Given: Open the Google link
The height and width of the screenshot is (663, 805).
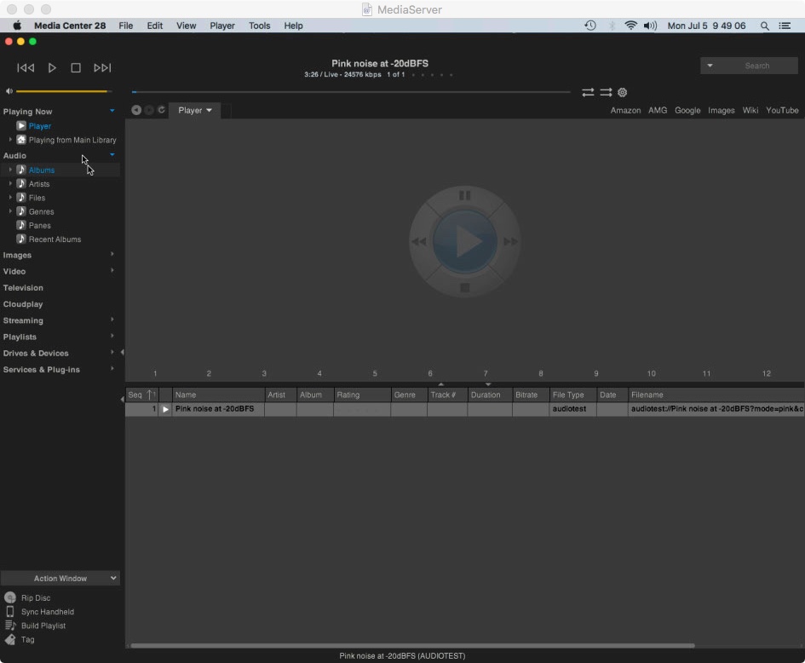Looking at the screenshot, I should click(687, 111).
